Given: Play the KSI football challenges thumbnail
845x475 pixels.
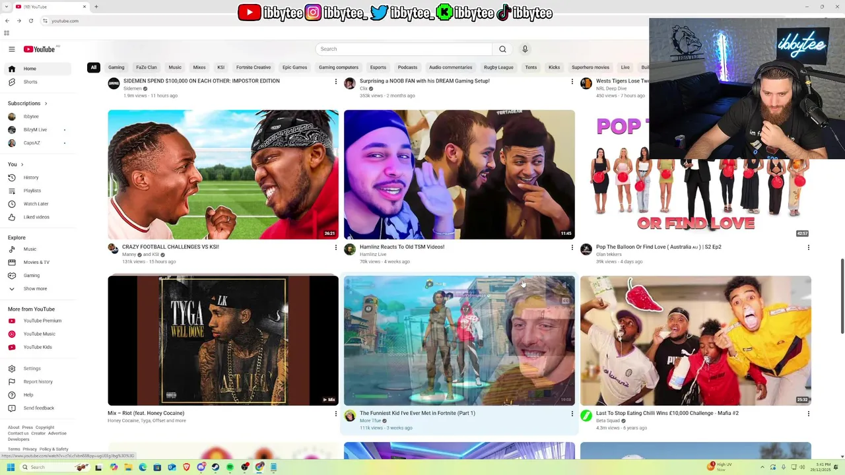Looking at the screenshot, I should 223,174.
